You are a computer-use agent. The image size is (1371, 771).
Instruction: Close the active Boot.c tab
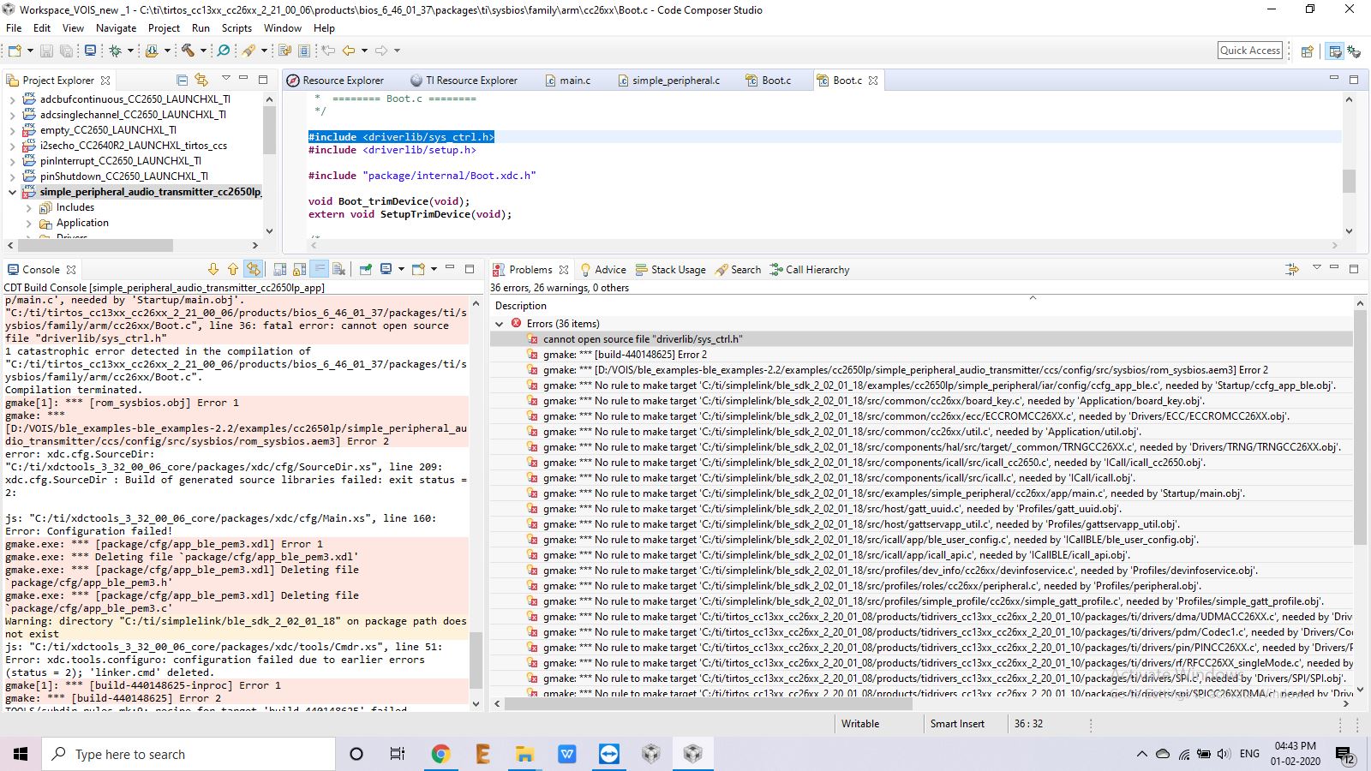(873, 81)
